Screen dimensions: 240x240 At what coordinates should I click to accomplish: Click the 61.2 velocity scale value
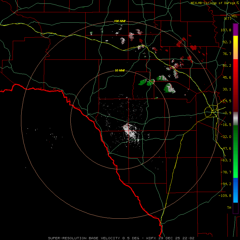(227, 66)
